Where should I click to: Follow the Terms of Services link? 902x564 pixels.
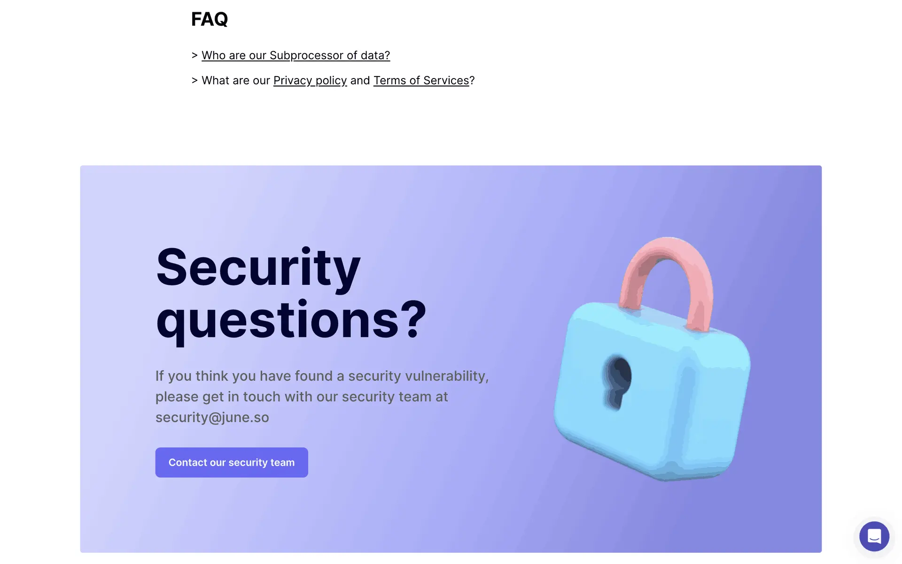[x=421, y=81]
